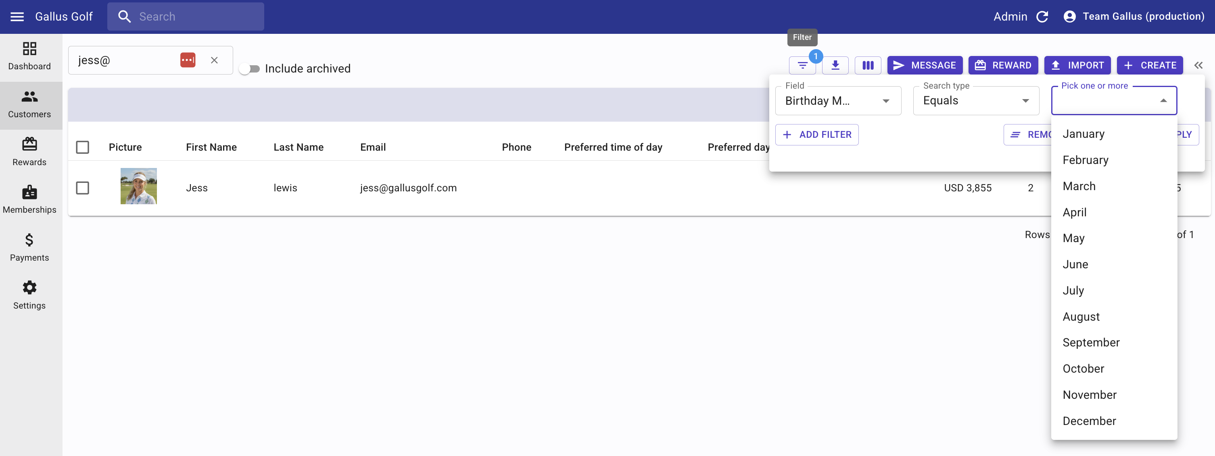
Task: Clear the jess@ search with X icon
Action: click(x=214, y=60)
